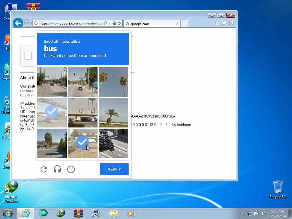Open the taskbar clock showing 1:23 AM
Viewport: 292px width, 219px height.
tap(277, 213)
